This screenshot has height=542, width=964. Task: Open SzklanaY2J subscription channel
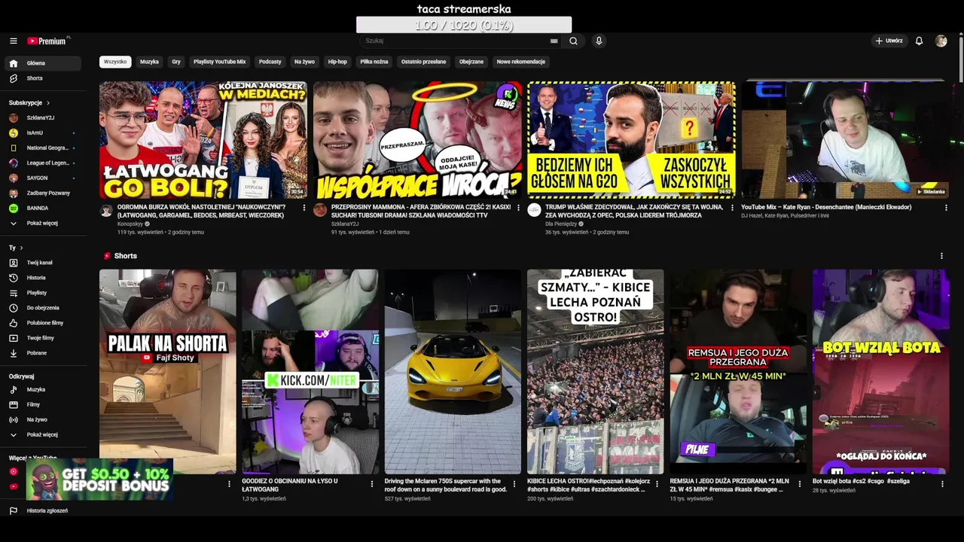42,117
